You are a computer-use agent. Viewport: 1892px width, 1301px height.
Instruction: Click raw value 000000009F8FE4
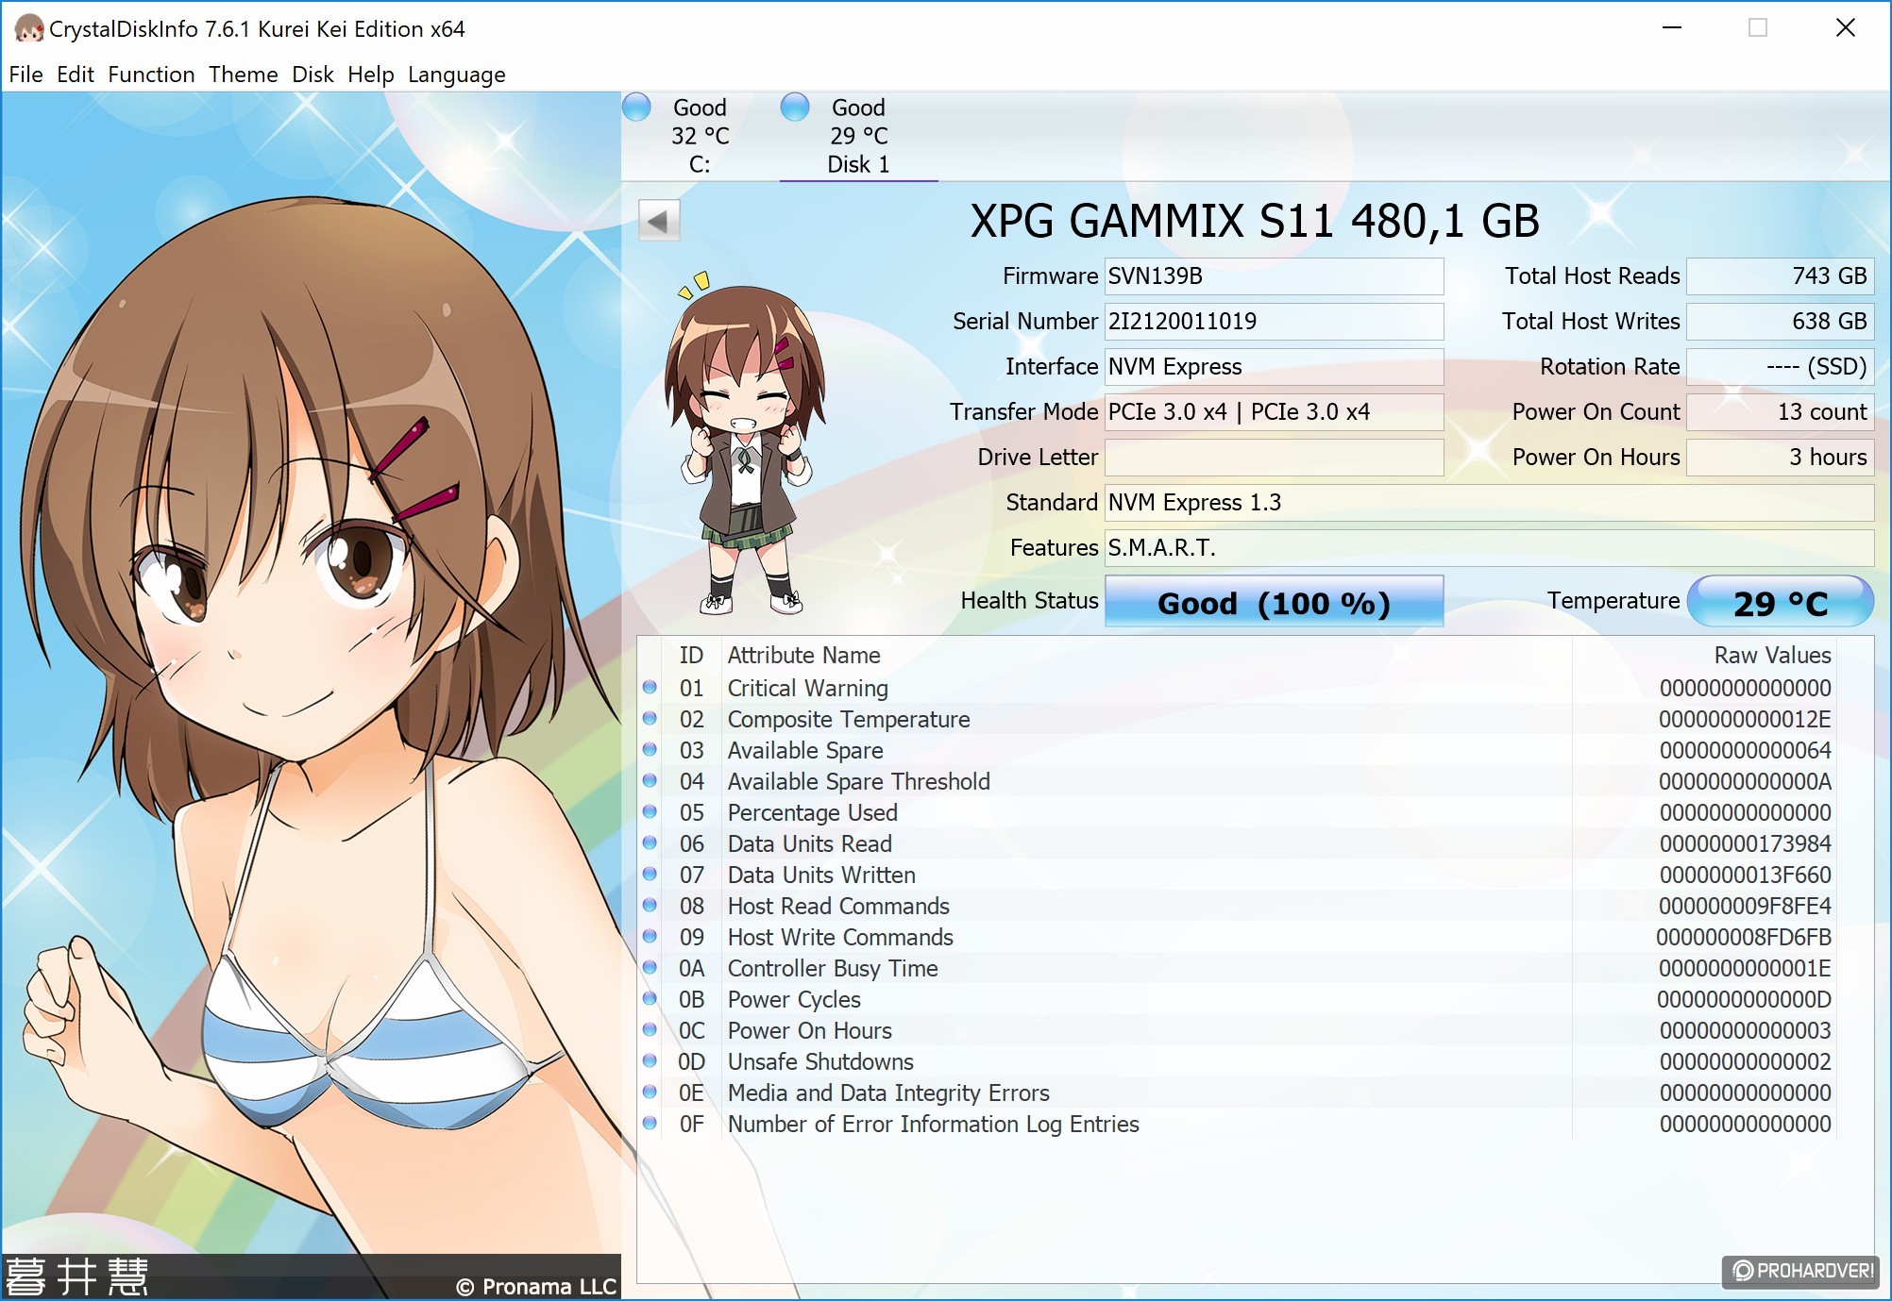point(1745,907)
